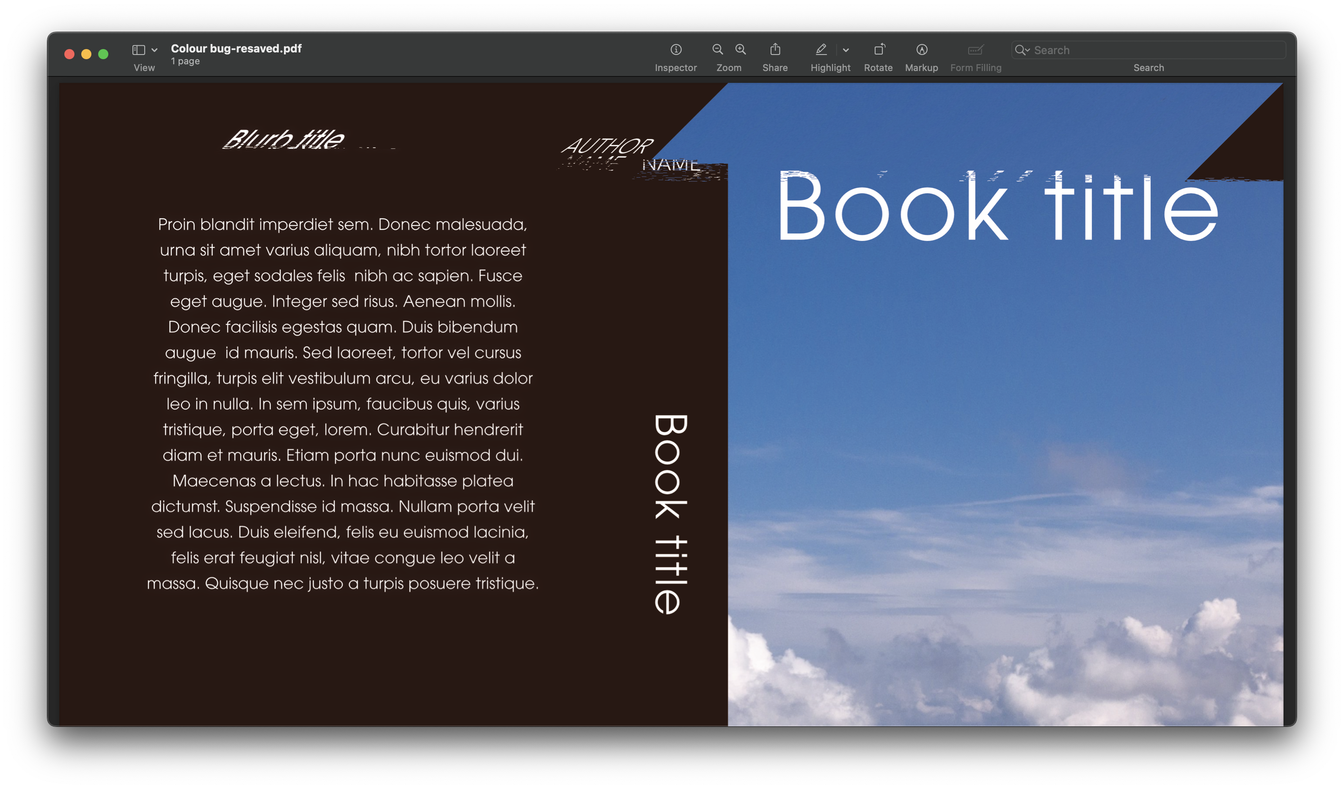The image size is (1344, 789).
Task: Click the 'Proin blandit imperdiet sem' line
Action: point(343,224)
